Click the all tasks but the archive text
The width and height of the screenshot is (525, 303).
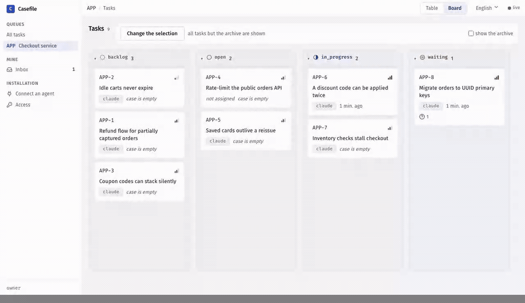(x=226, y=33)
